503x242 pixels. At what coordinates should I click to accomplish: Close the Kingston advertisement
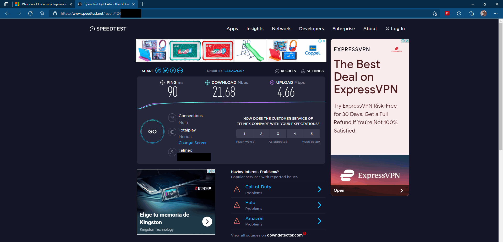[x=214, y=171]
